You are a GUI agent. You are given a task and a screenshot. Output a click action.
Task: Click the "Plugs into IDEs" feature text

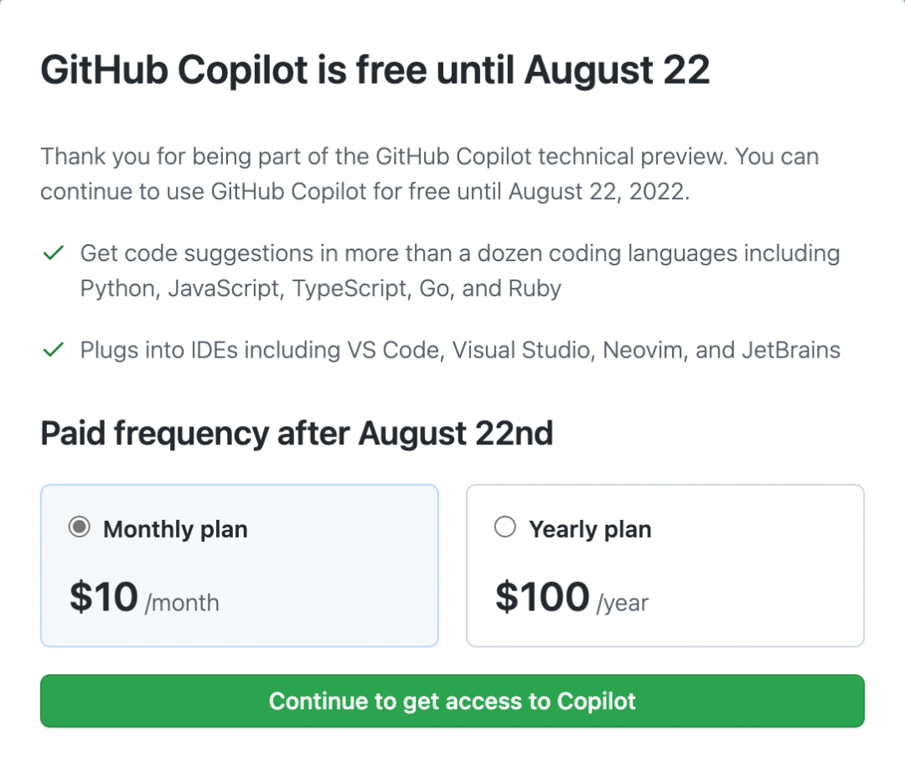click(x=460, y=350)
